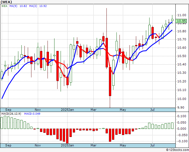Click Sep on the MACD panel time axis
This screenshot has height=152, width=189.
(8, 145)
